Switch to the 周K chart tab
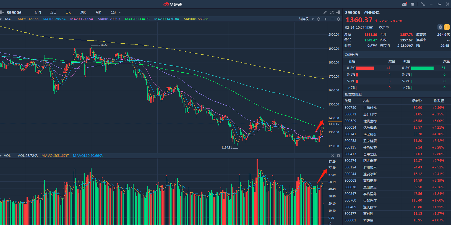 click(x=83, y=12)
